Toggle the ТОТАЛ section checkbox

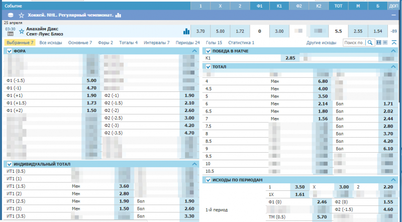[x=208, y=66]
